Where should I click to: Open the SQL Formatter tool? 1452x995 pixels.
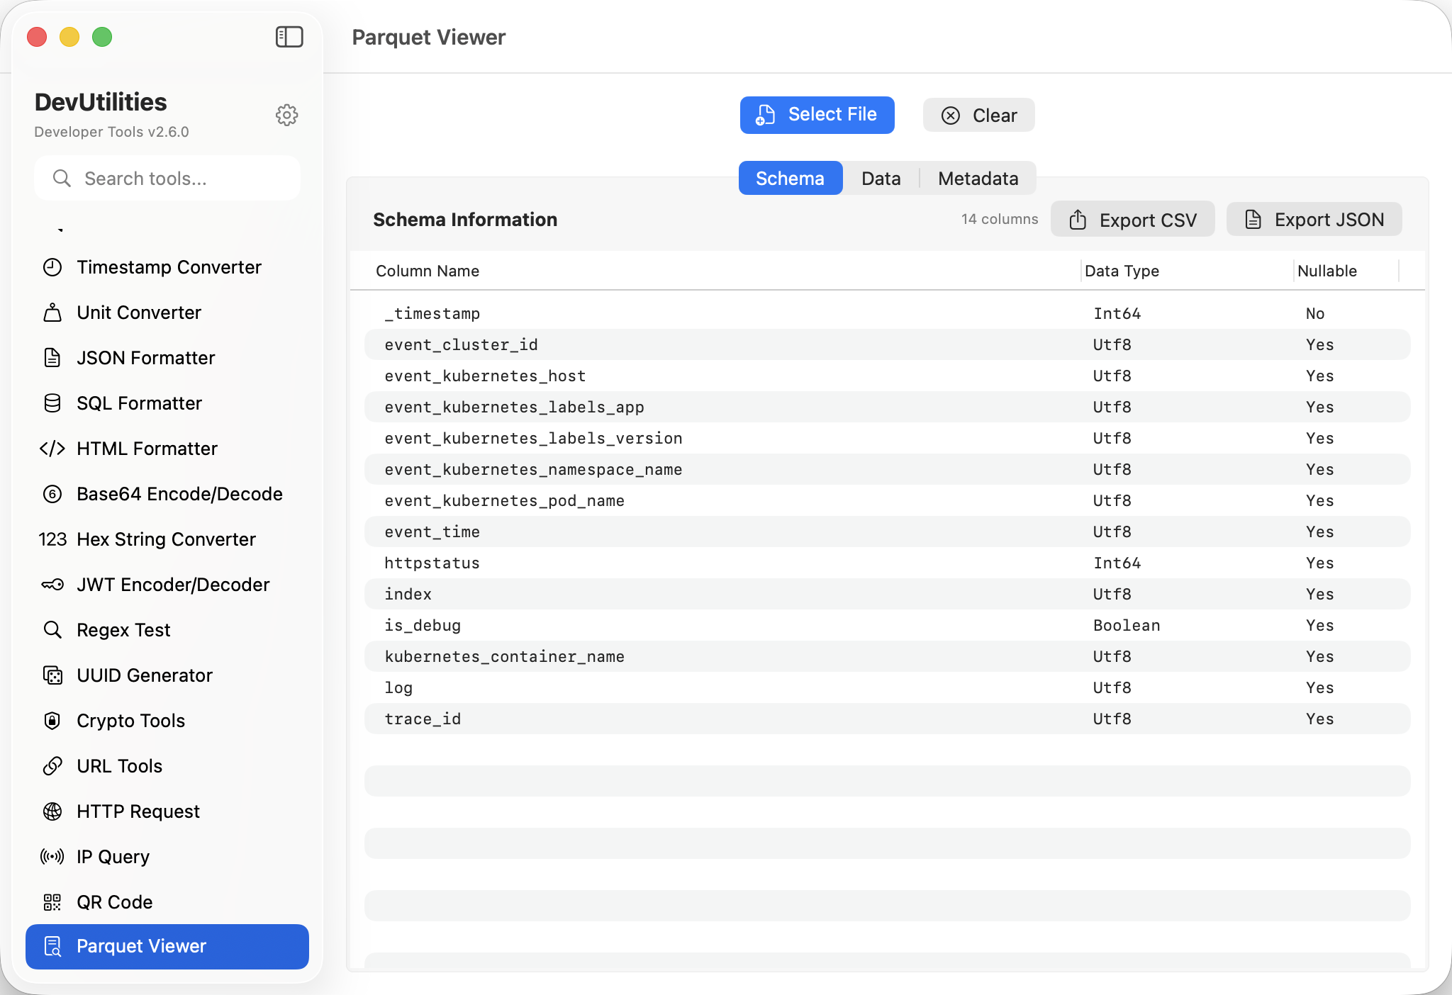pyautogui.click(x=139, y=403)
